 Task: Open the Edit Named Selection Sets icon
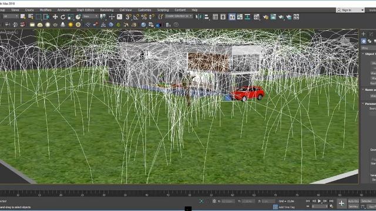coord(160,17)
